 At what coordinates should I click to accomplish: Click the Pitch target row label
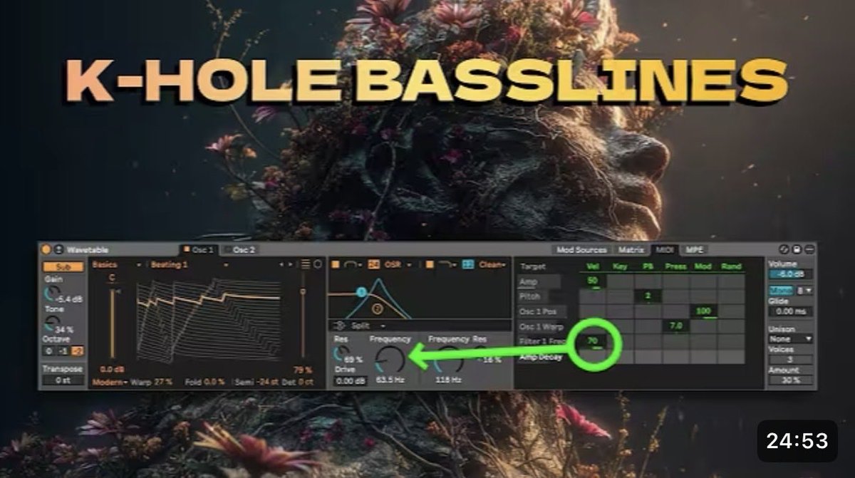click(x=532, y=296)
